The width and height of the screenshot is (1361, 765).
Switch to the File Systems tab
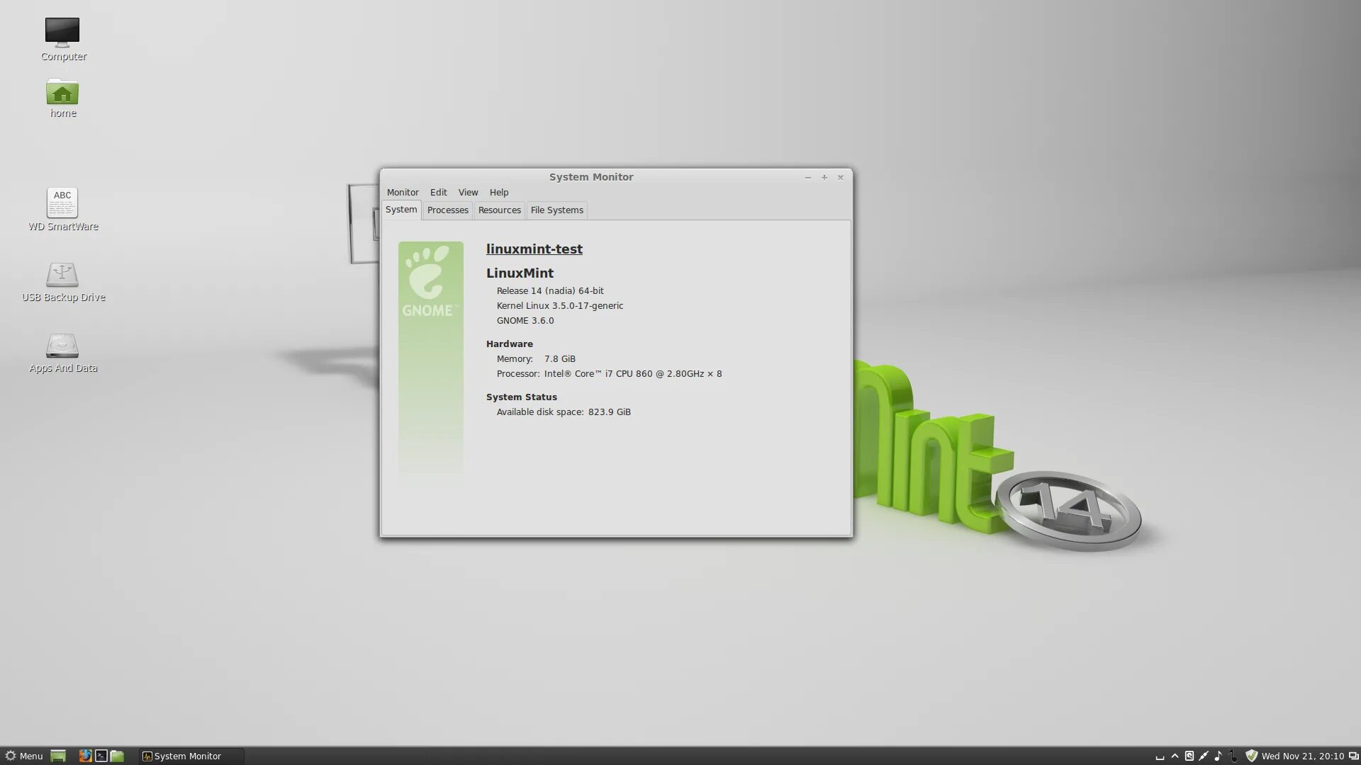(x=556, y=210)
